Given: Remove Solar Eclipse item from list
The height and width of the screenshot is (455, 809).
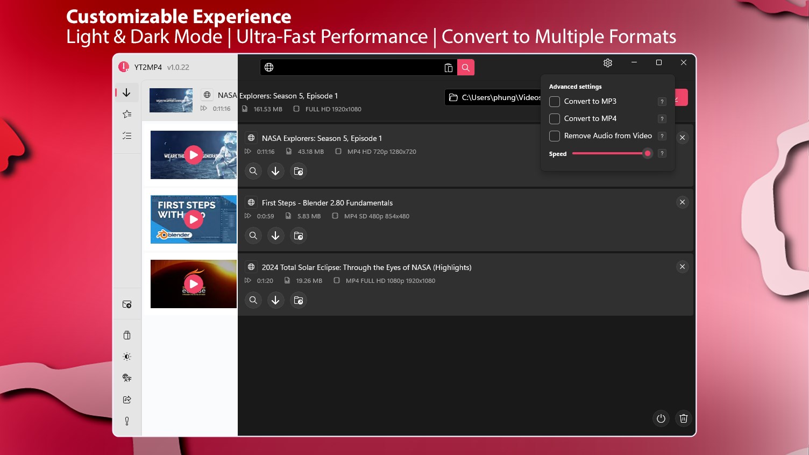Looking at the screenshot, I should click(682, 267).
